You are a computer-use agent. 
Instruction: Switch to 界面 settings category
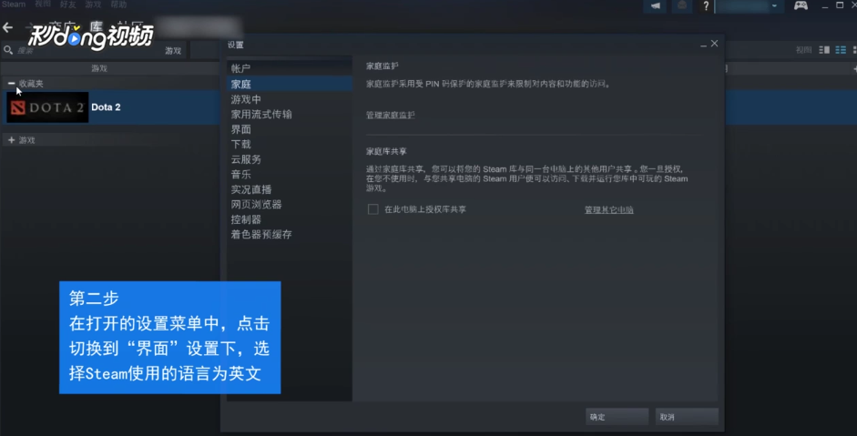pyautogui.click(x=289, y=129)
